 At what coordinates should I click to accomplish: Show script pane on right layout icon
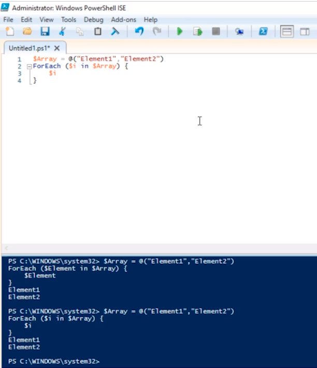tap(305, 32)
